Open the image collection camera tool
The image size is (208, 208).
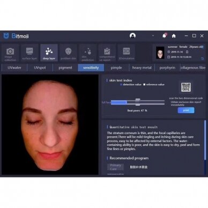tap(10, 53)
